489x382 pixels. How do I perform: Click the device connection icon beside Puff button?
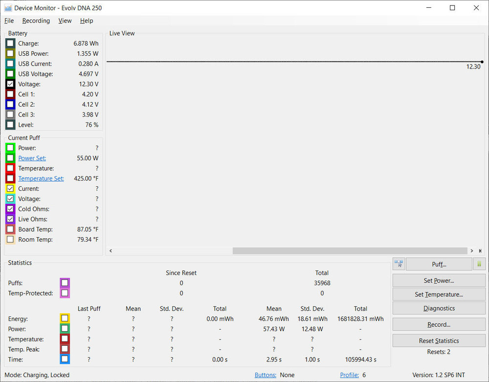(399, 264)
